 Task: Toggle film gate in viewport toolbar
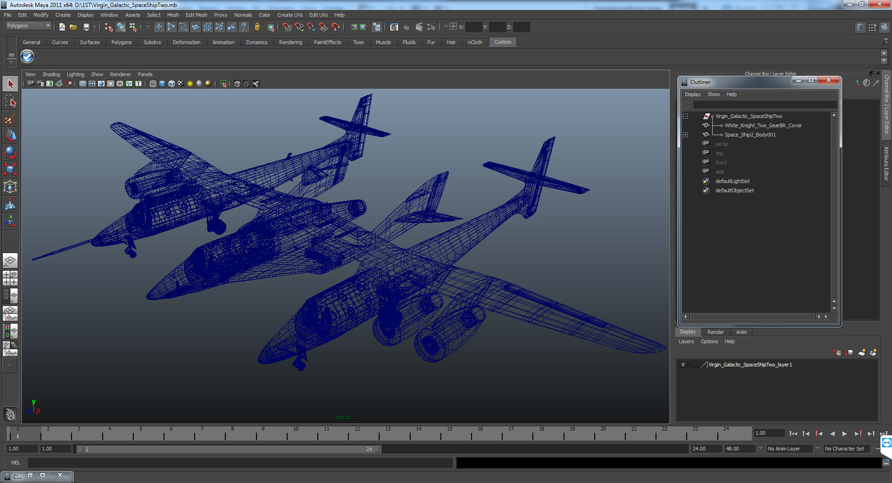point(92,84)
